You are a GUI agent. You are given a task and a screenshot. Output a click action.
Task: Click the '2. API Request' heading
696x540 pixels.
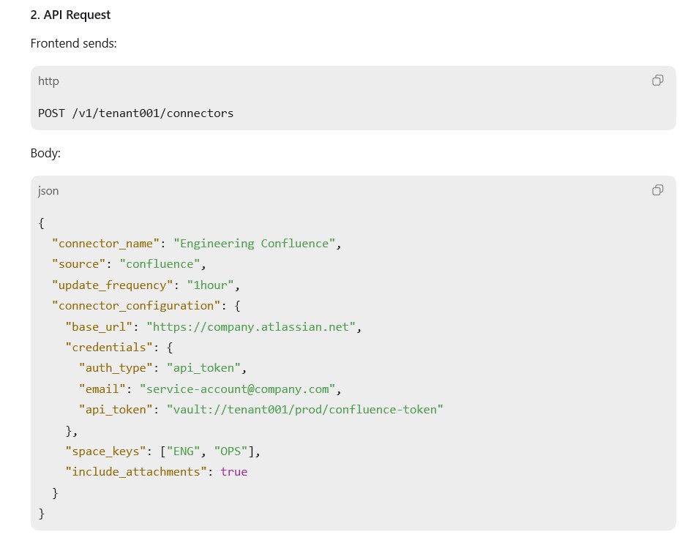click(70, 15)
